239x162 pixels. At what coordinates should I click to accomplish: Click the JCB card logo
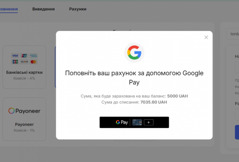(15, 62)
